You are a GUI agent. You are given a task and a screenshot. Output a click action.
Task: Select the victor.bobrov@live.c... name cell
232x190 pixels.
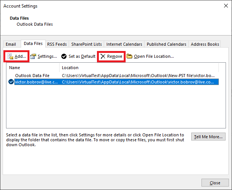point(36,82)
